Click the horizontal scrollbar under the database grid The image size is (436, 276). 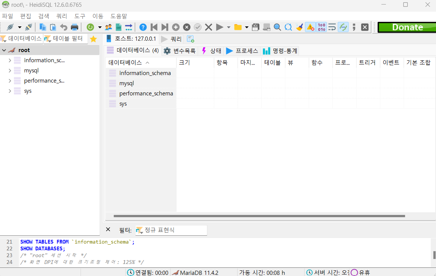click(259, 216)
